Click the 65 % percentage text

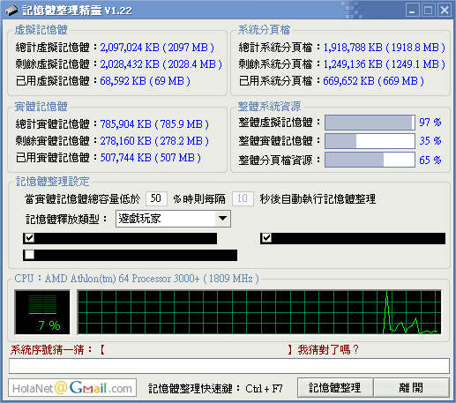[x=430, y=160]
